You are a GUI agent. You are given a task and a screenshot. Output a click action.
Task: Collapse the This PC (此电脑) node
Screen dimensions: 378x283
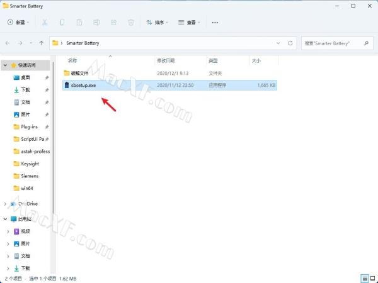[x=5, y=219]
